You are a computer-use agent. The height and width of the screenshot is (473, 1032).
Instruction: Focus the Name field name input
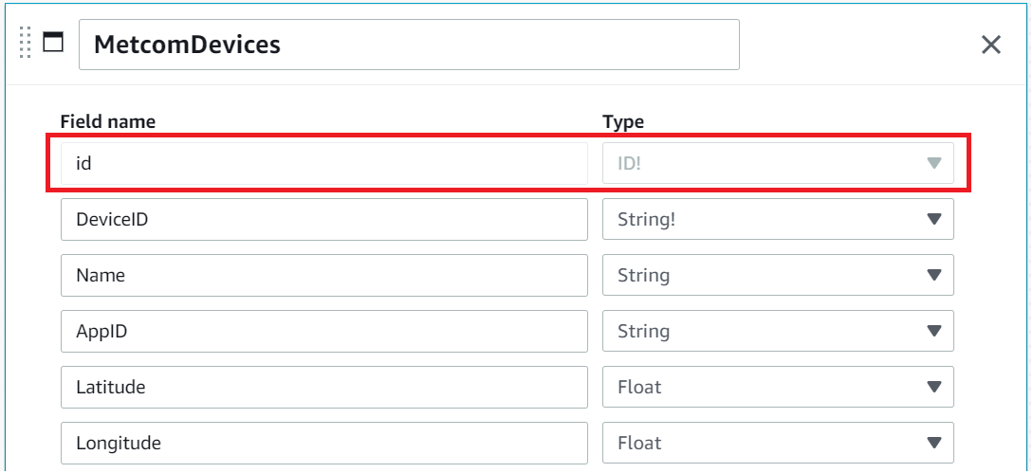coord(323,276)
